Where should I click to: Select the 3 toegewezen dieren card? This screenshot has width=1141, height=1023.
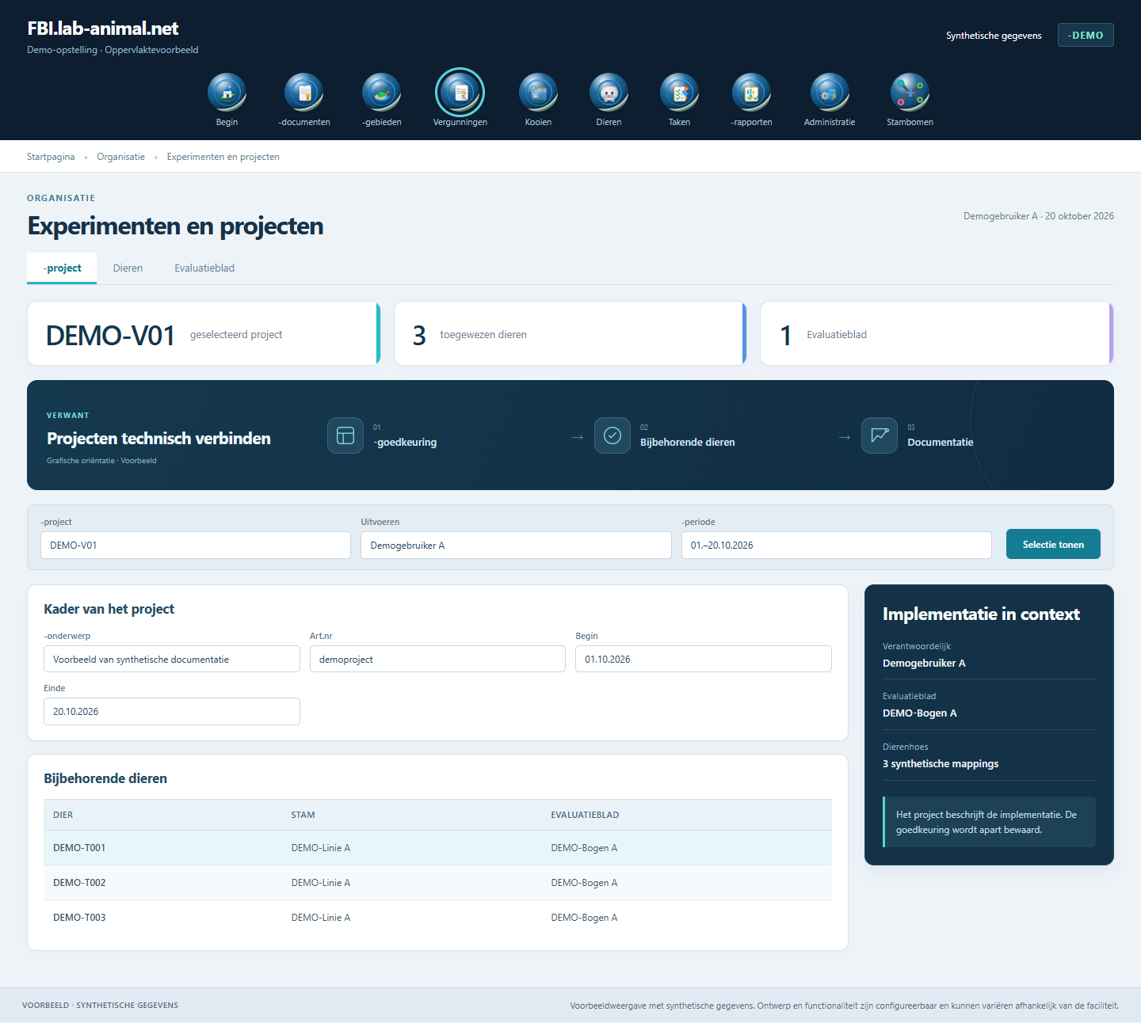coord(570,333)
